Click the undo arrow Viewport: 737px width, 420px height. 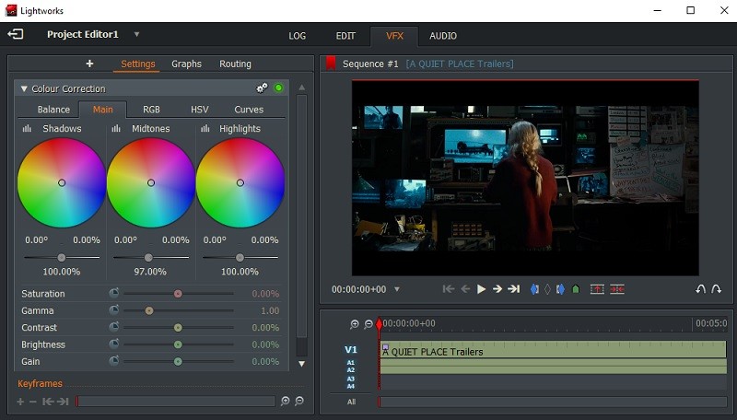point(700,289)
